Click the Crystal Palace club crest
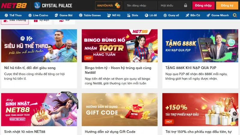This screenshot has width=240, height=135. coord(37,5)
